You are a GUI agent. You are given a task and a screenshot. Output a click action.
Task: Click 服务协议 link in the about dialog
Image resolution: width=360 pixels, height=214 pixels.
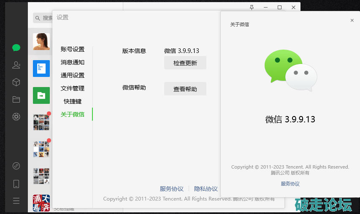pos(290,184)
